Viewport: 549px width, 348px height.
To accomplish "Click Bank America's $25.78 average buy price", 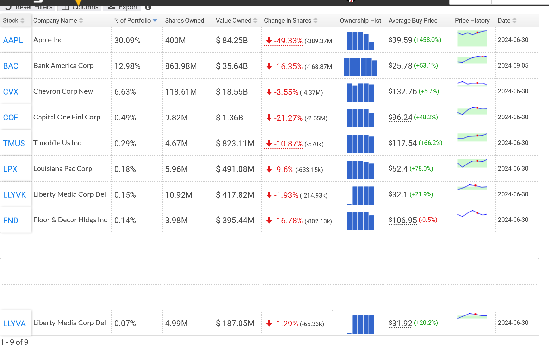I will click(401, 66).
